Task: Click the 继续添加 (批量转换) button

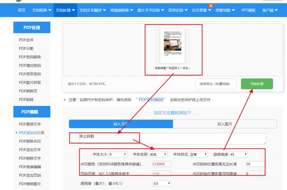Action: (216, 84)
